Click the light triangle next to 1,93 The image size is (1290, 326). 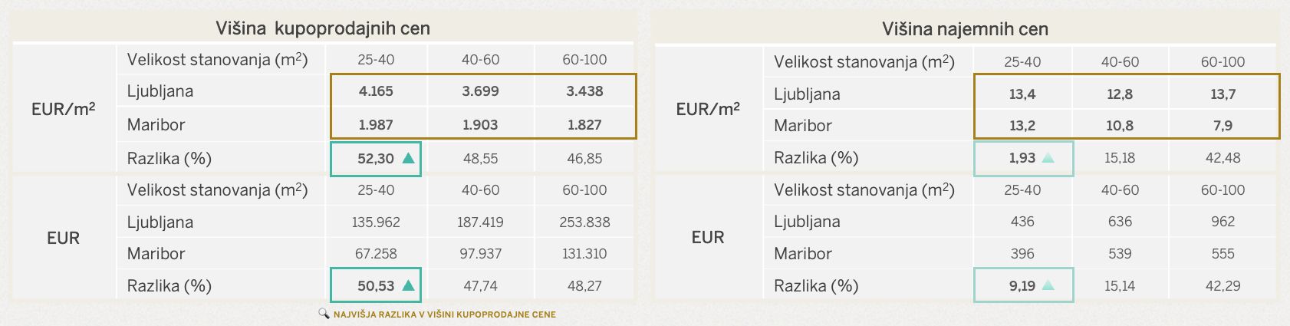click(x=1048, y=158)
